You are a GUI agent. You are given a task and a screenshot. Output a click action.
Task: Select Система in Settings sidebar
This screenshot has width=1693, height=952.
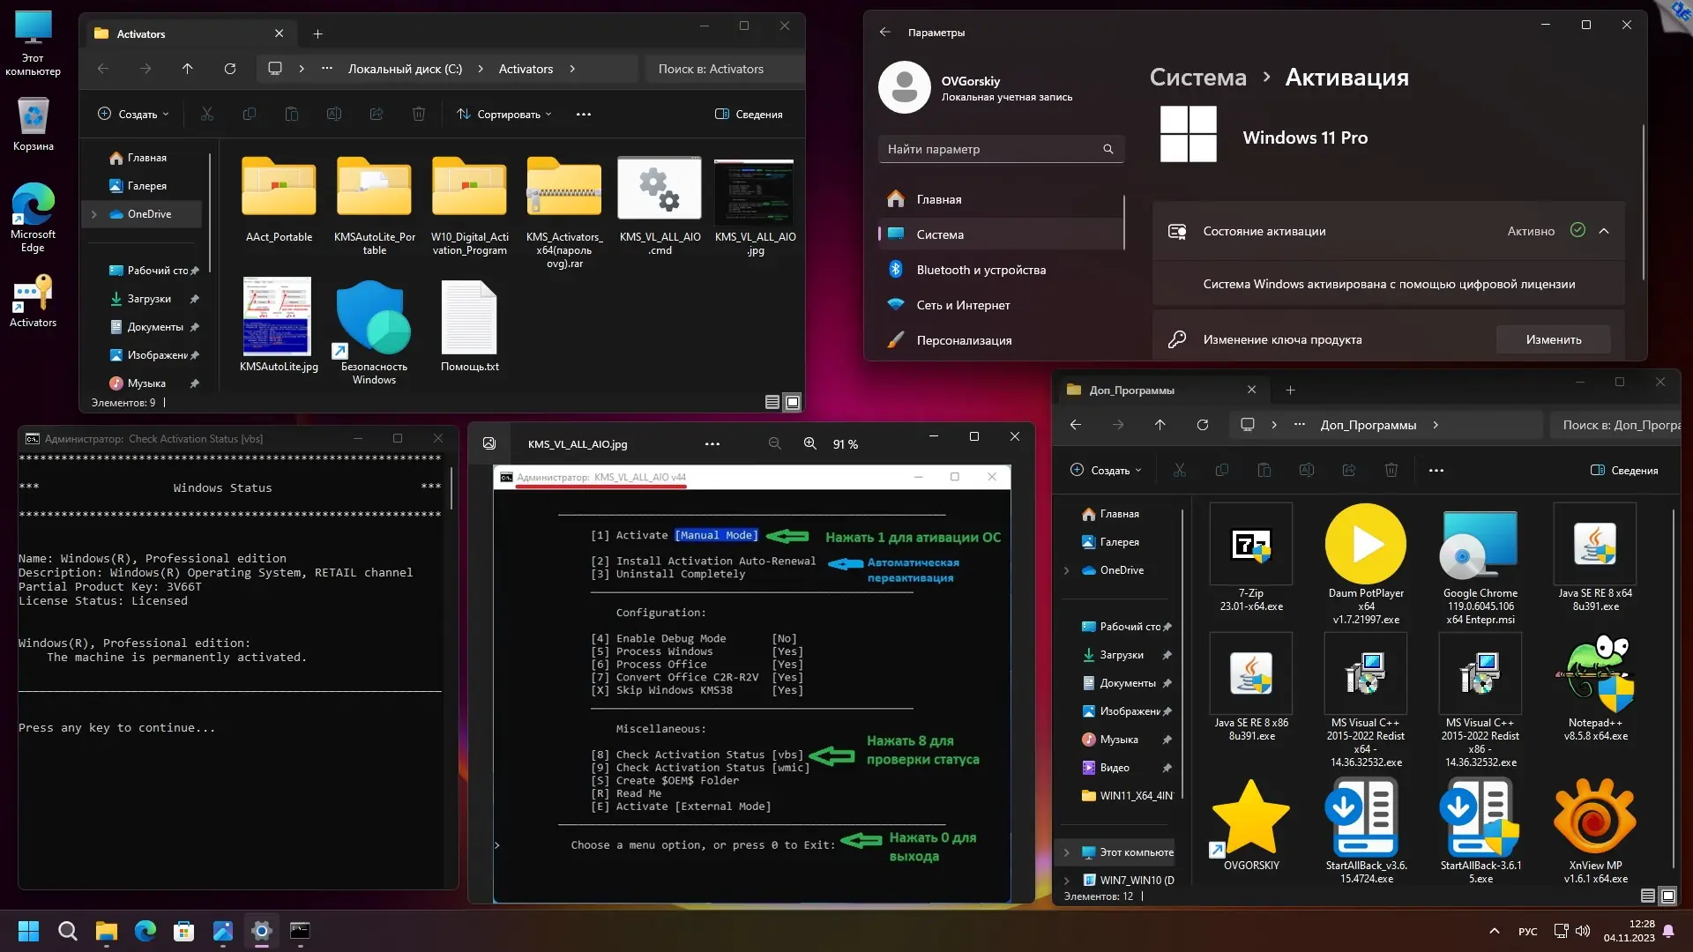pyautogui.click(x=942, y=234)
